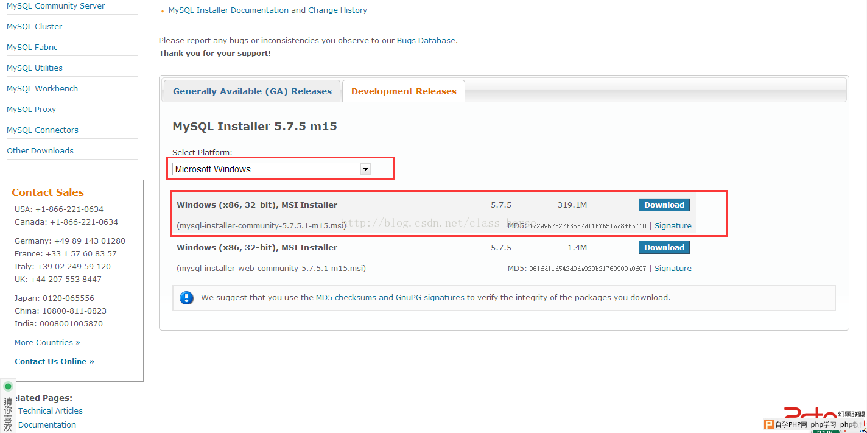Viewport: 867px width, 433px height.
Task: Open MD5 checksums and GnuPG signatures link
Action: (390, 298)
